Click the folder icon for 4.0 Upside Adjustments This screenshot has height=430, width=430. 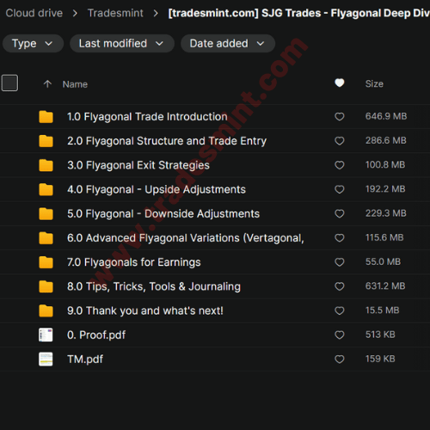46,189
